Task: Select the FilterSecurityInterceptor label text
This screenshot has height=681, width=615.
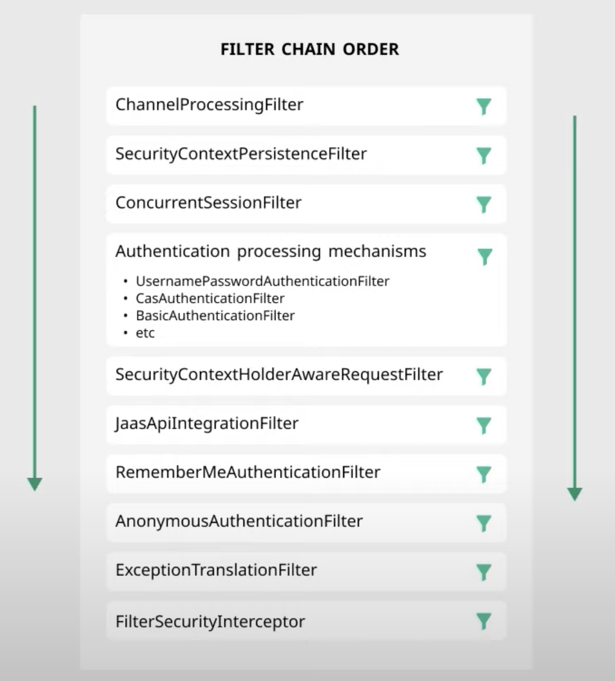Action: (x=210, y=621)
